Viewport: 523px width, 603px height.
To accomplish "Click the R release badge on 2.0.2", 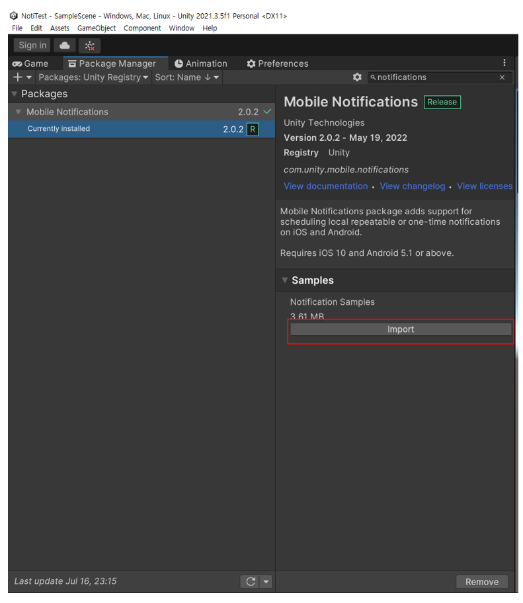I will pos(253,129).
